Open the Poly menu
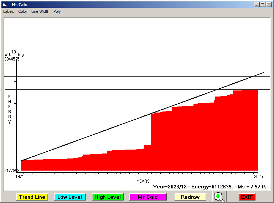274x203 pixels. pyautogui.click(x=57, y=11)
